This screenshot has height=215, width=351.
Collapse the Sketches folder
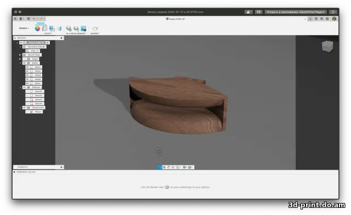(x=20, y=88)
